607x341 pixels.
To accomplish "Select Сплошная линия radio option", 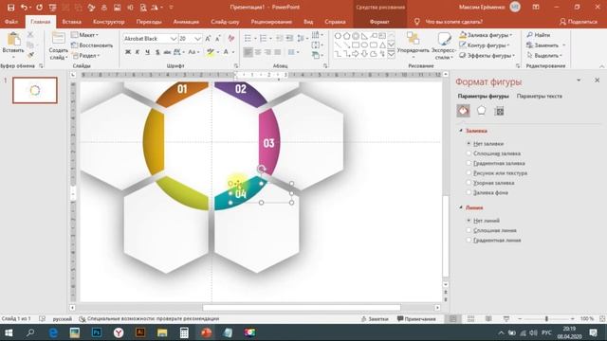I will pyautogui.click(x=469, y=230).
